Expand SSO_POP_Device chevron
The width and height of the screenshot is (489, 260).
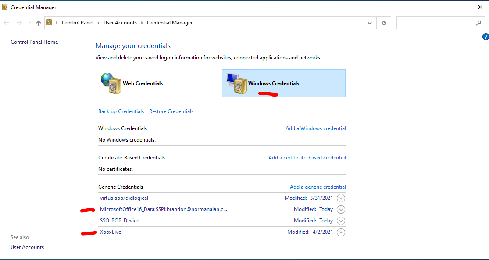[x=341, y=221]
